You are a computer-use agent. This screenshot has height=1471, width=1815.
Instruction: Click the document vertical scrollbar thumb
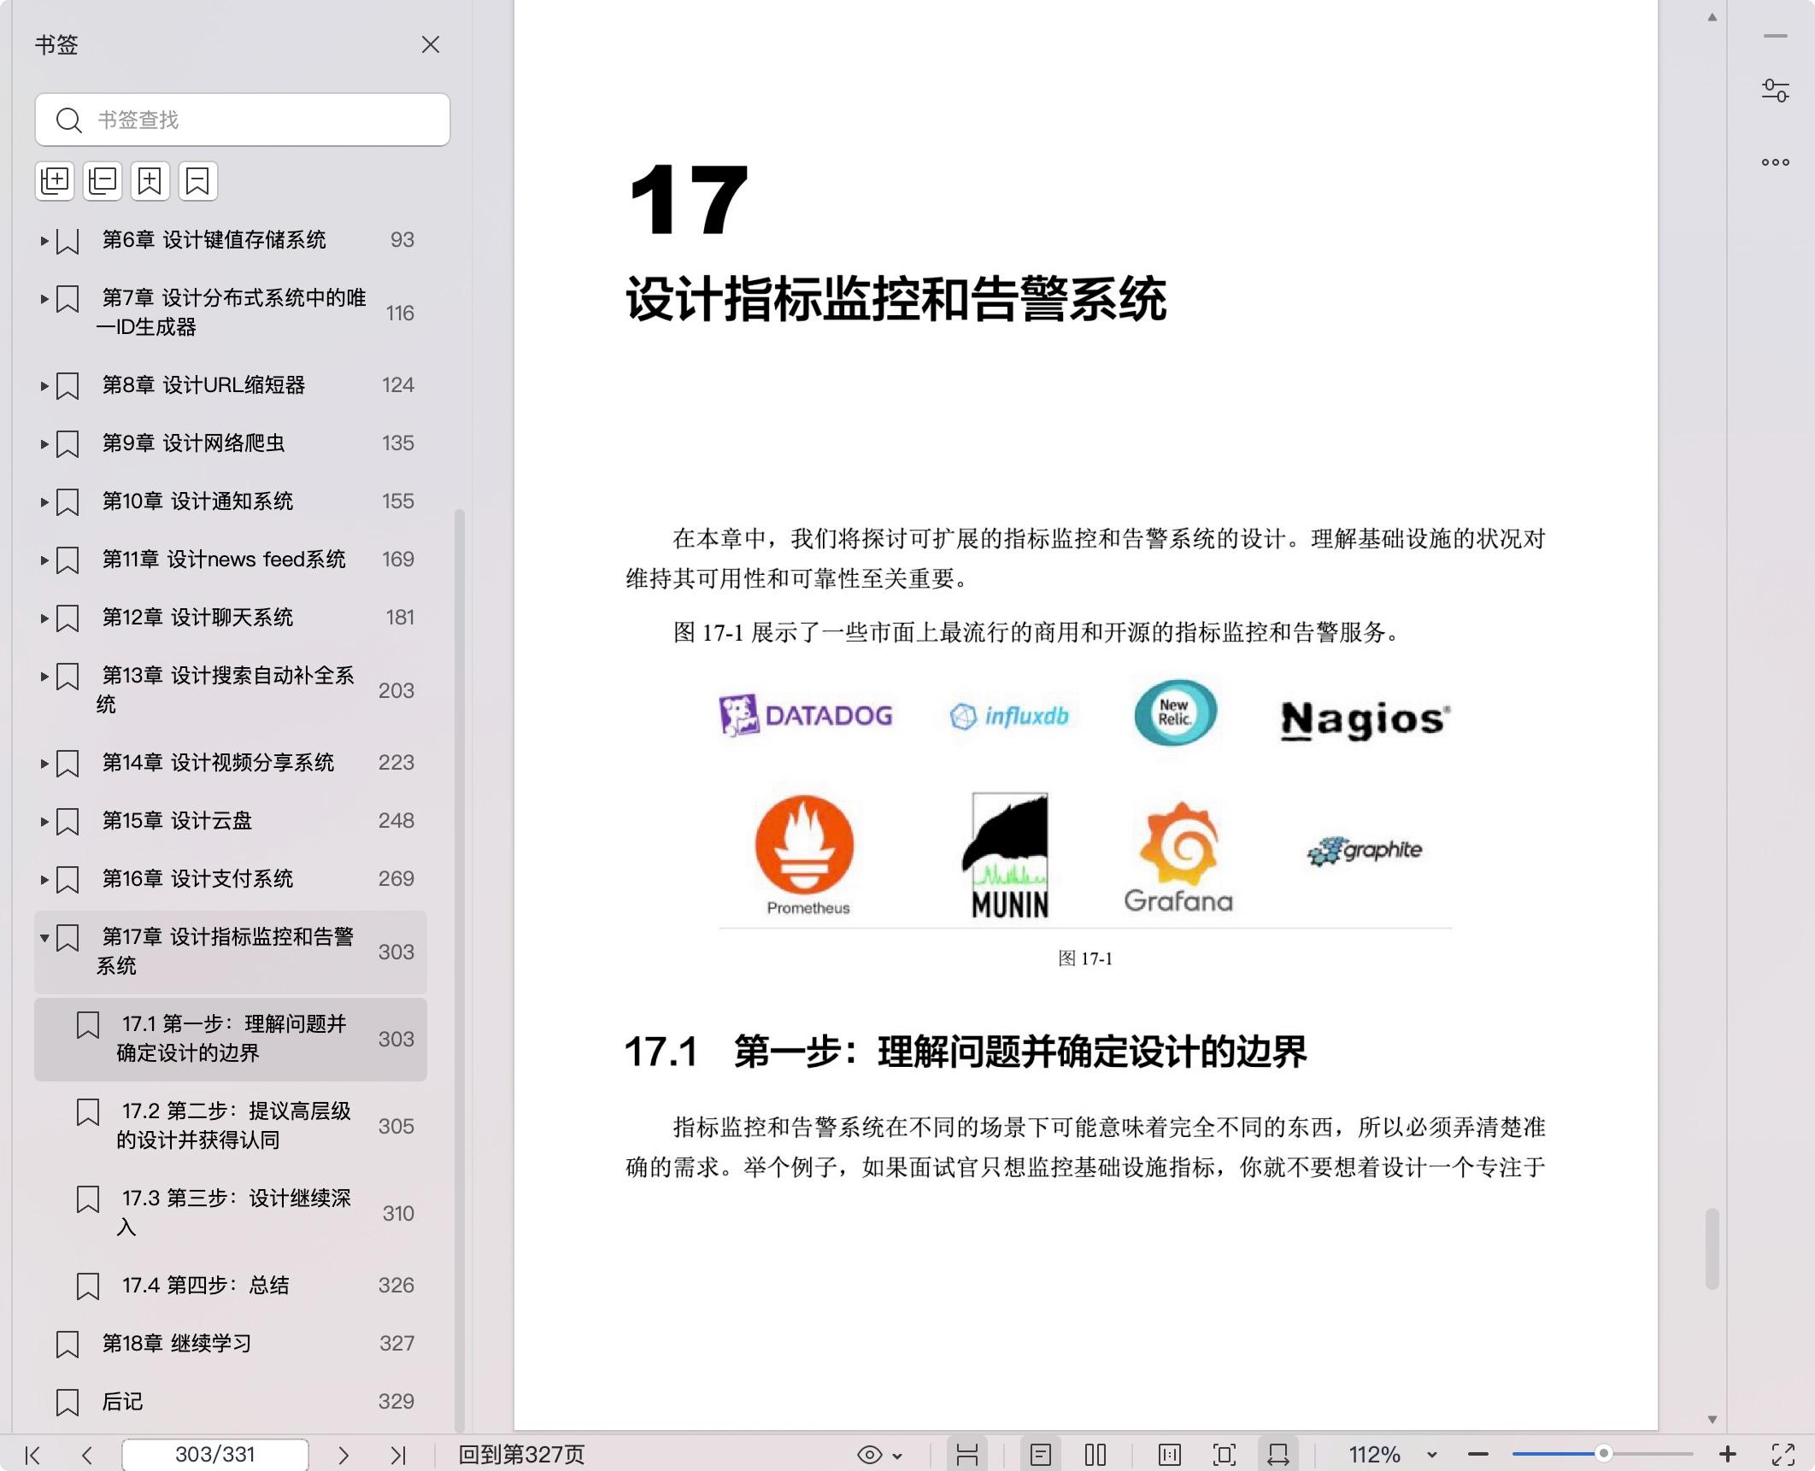click(1712, 1248)
